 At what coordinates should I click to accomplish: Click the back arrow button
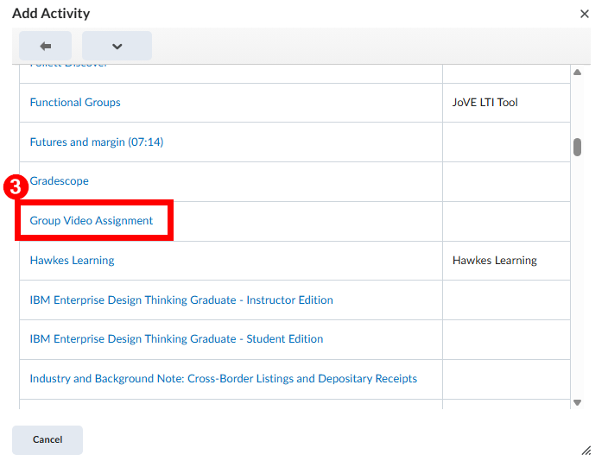(45, 46)
